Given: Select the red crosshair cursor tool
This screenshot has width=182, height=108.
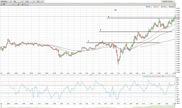Looking at the screenshot, I should click(x=1, y=5).
